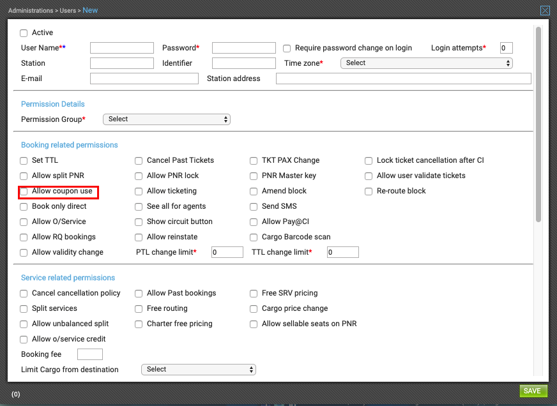
Task: Check Cargo price change
Action: (254, 309)
